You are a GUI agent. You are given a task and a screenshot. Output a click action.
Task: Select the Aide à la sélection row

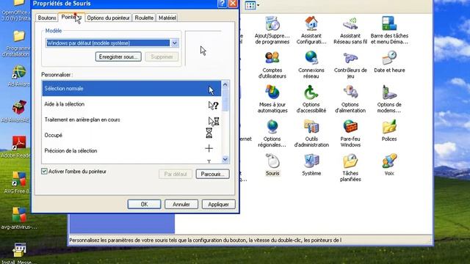tap(131, 104)
